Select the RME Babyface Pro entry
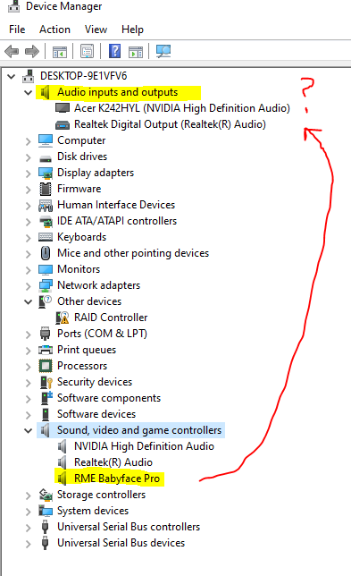Screen dimensions: 351x576 117,479
